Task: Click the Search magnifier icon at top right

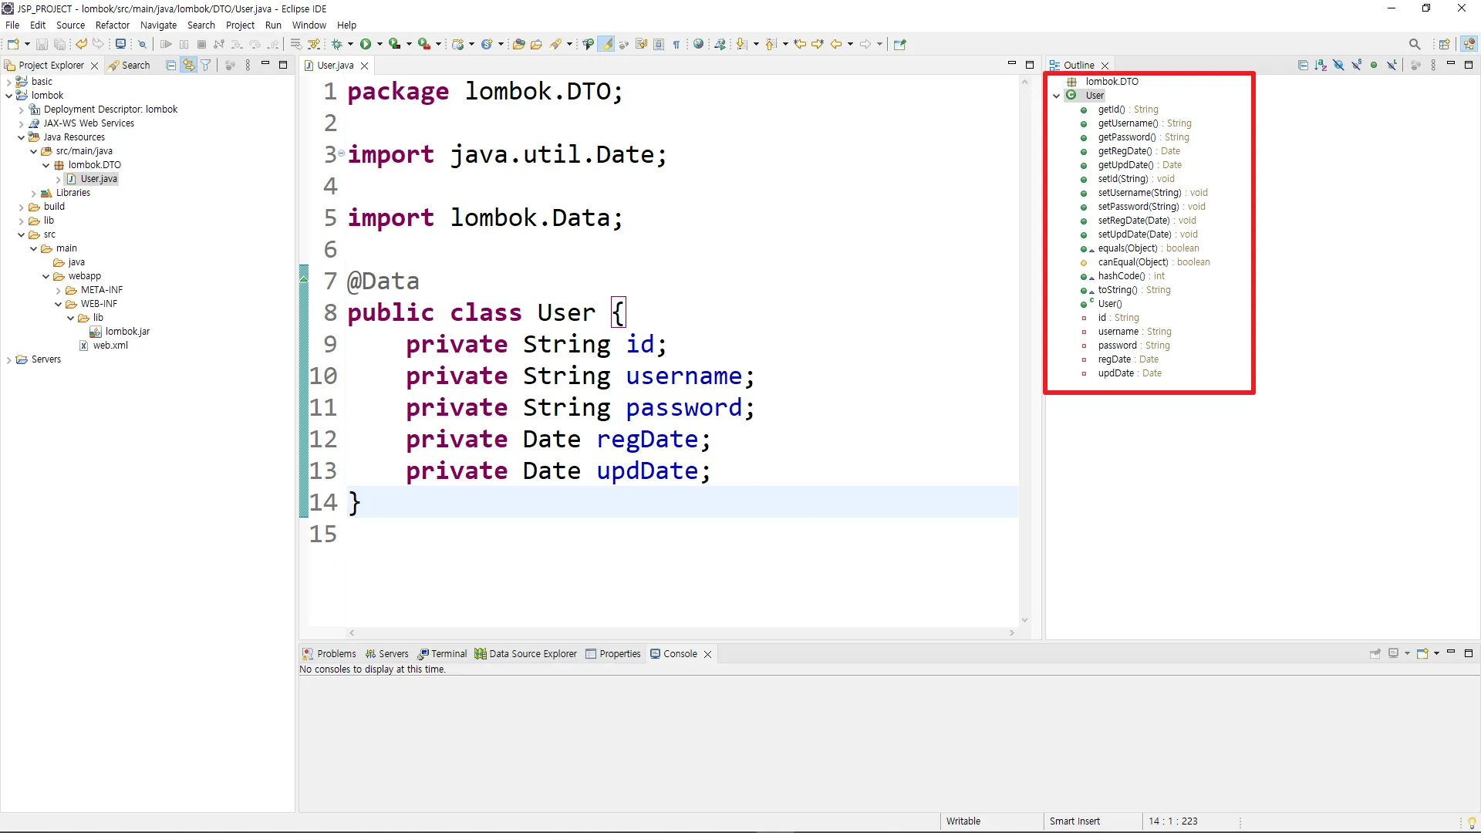Action: 1414,44
